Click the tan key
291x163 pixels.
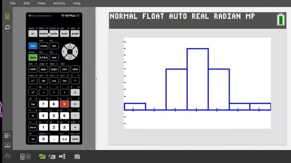pos(65,81)
